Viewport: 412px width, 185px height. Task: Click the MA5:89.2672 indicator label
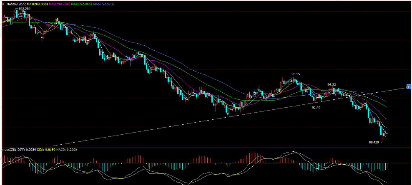[x=16, y=5]
